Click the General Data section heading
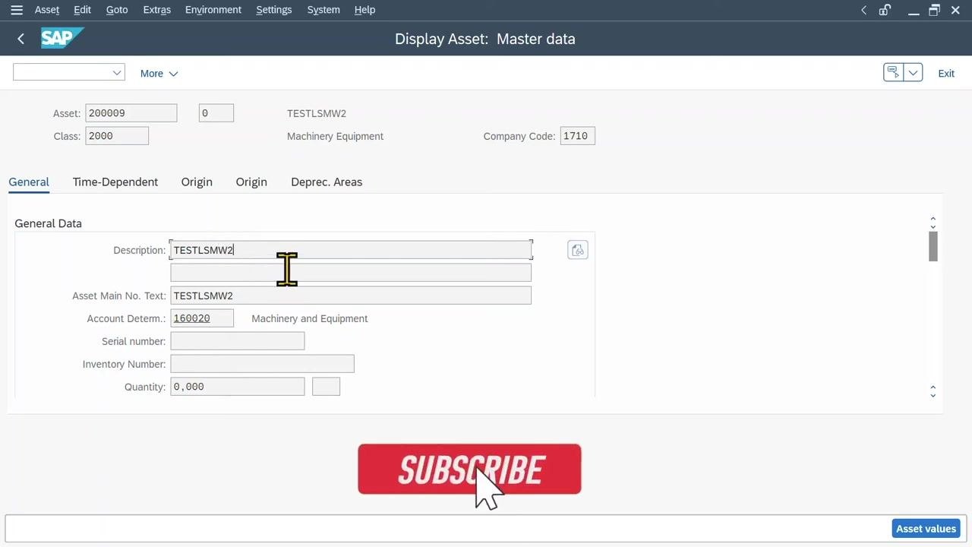 [48, 223]
